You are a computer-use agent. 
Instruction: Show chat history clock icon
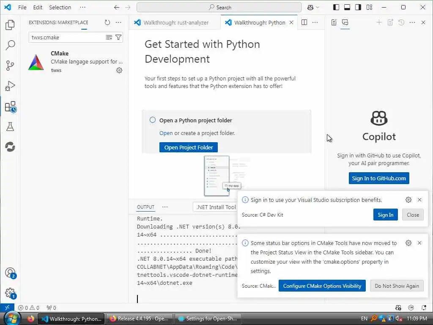click(401, 22)
